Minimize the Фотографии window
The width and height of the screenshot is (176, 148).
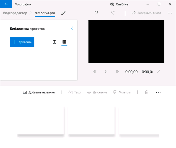(x=148, y=4)
